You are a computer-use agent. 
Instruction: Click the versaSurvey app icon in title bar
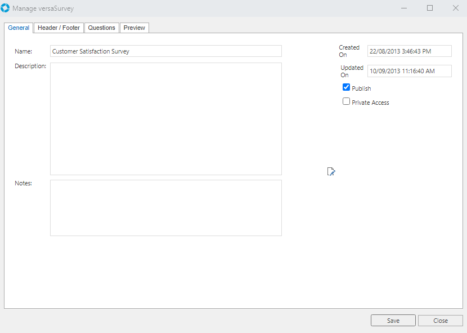(6, 8)
